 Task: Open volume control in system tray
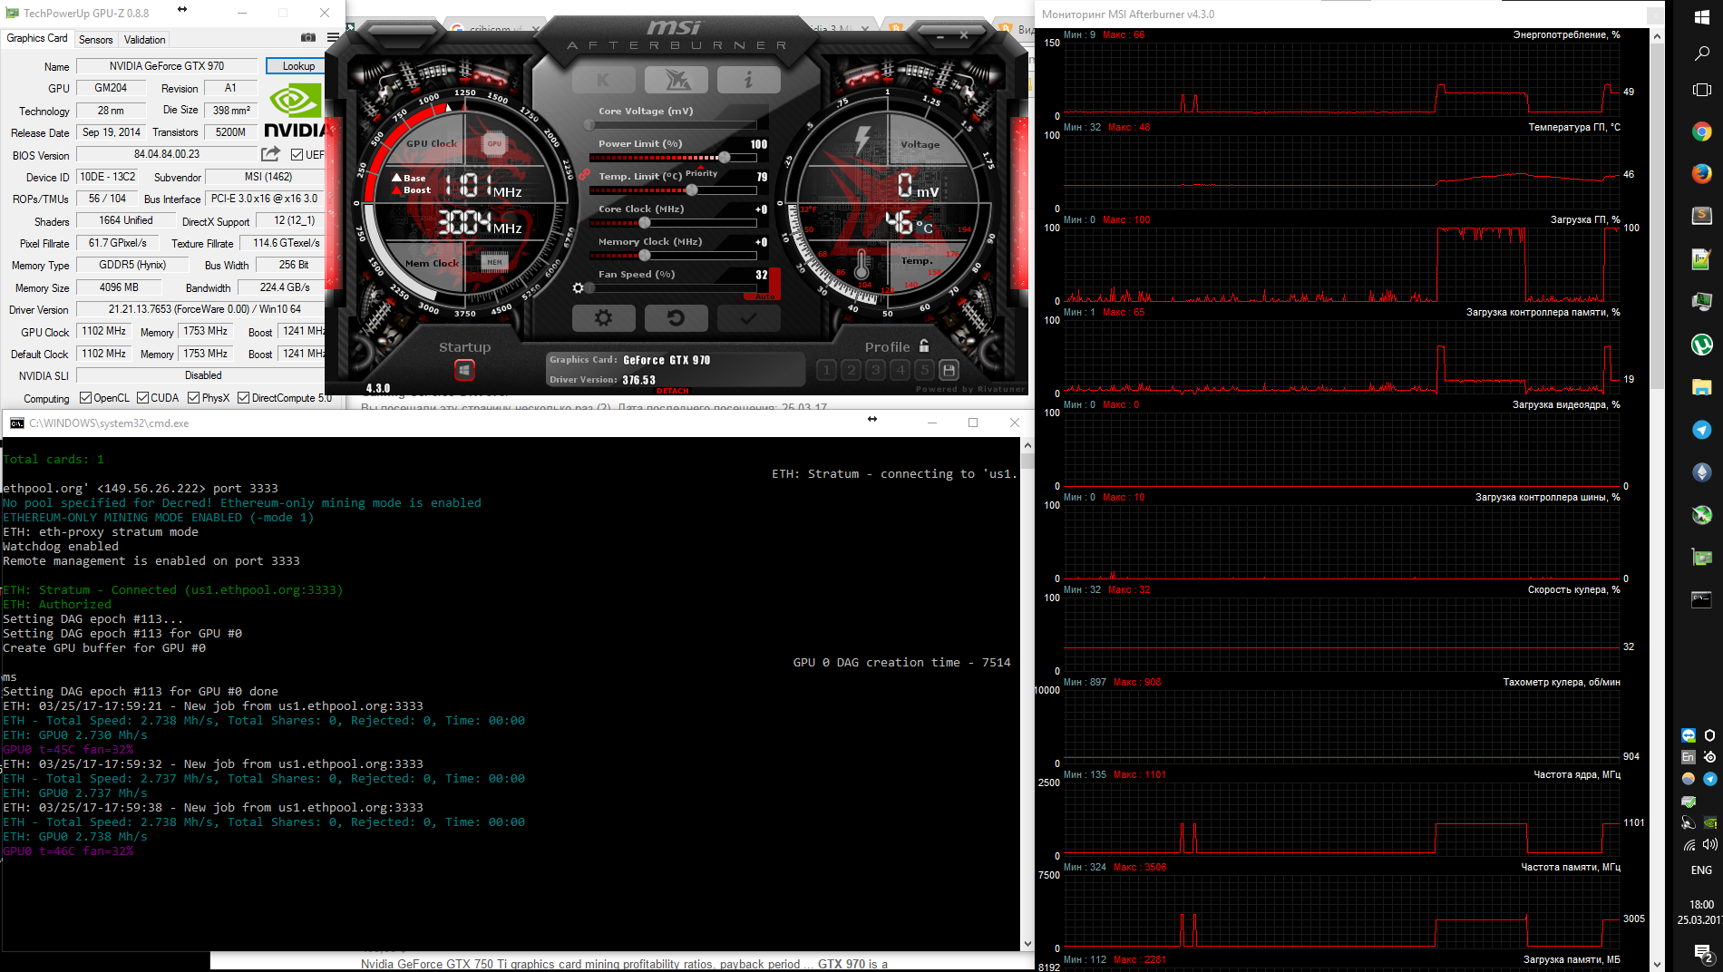tap(1709, 844)
